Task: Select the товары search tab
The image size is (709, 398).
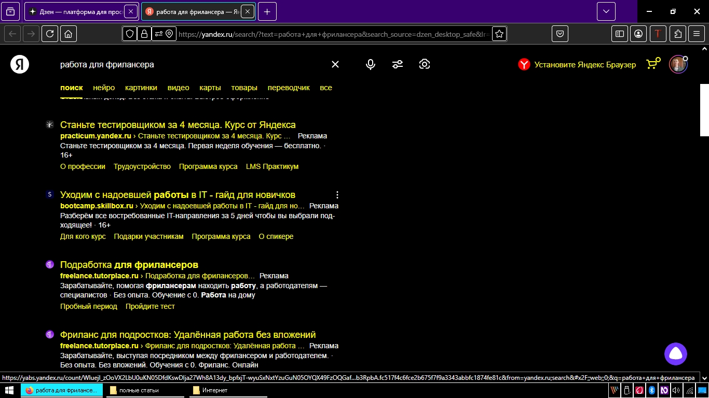Action: (244, 88)
